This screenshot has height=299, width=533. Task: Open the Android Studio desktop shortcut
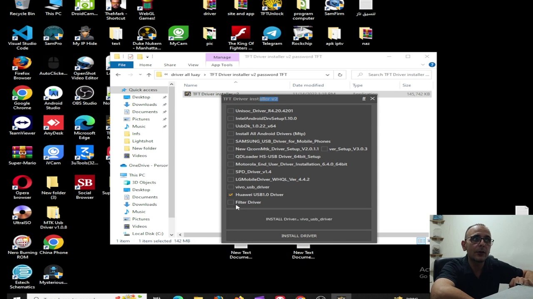click(53, 98)
